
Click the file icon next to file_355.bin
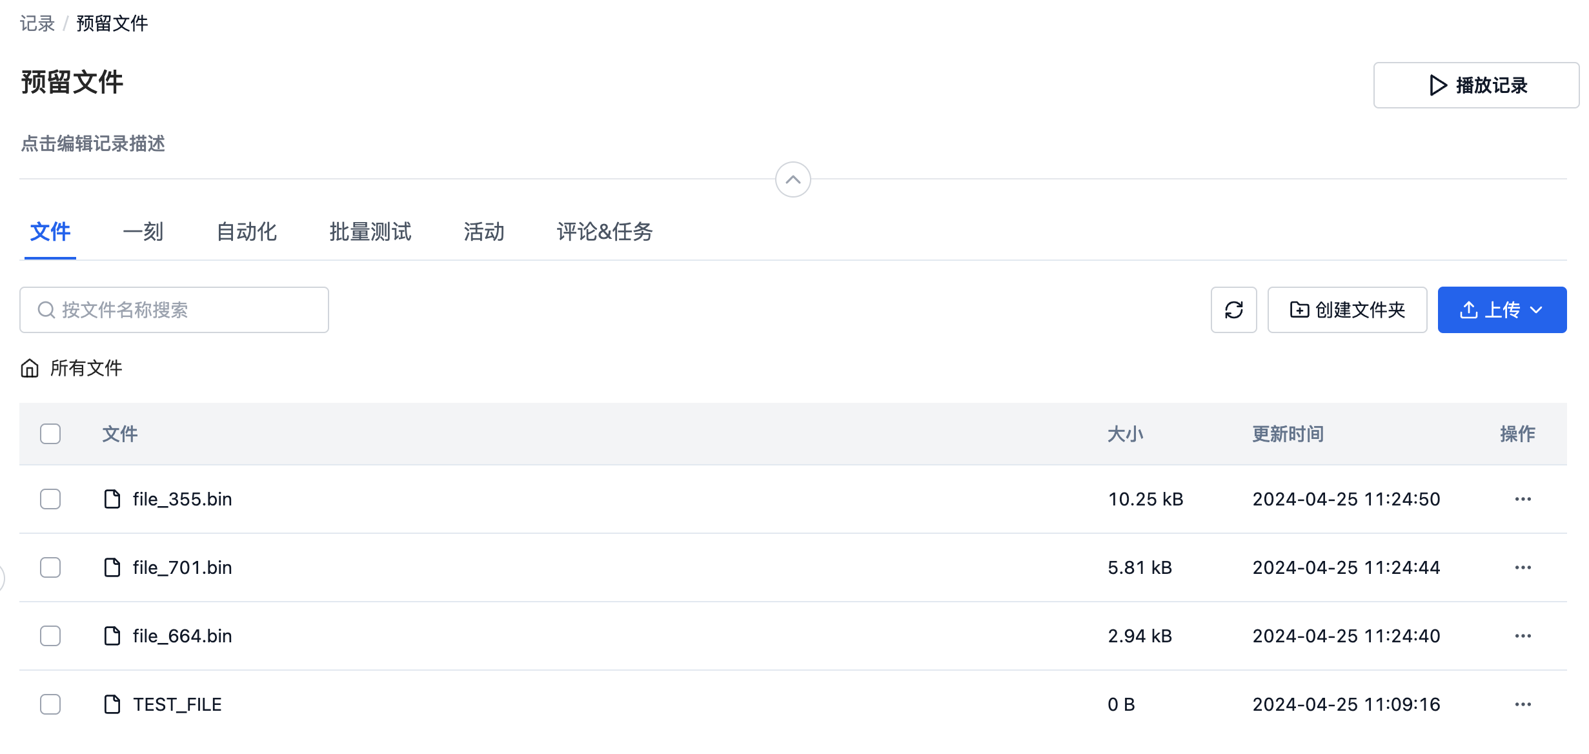[112, 499]
